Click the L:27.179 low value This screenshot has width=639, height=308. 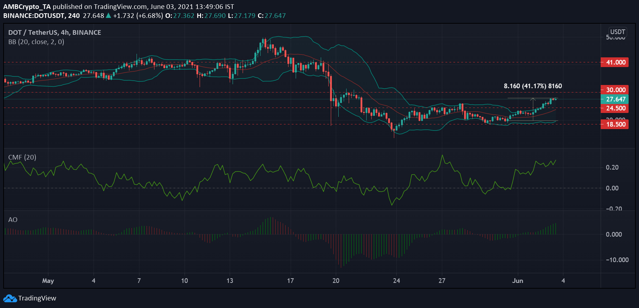pyautogui.click(x=242, y=16)
